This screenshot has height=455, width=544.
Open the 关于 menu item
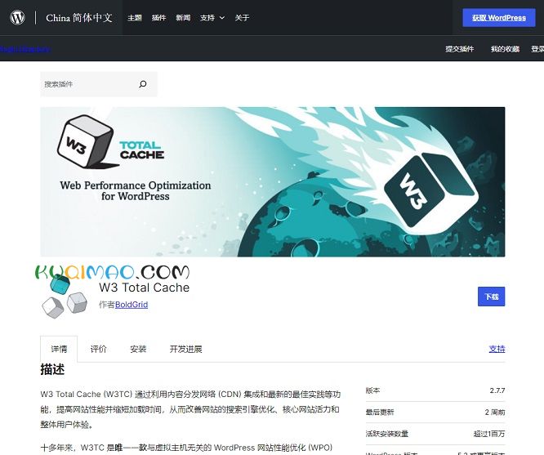click(x=242, y=18)
